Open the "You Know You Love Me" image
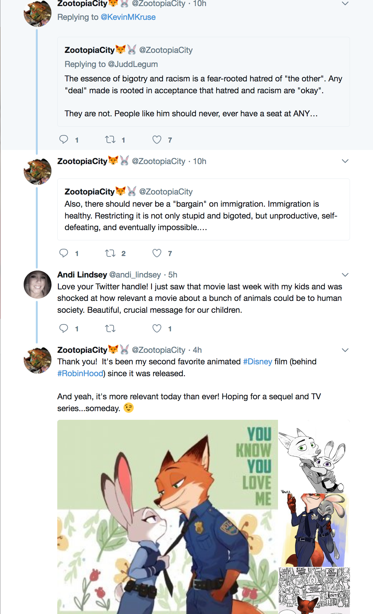Screen dimensions: 373x614 pos(167,516)
